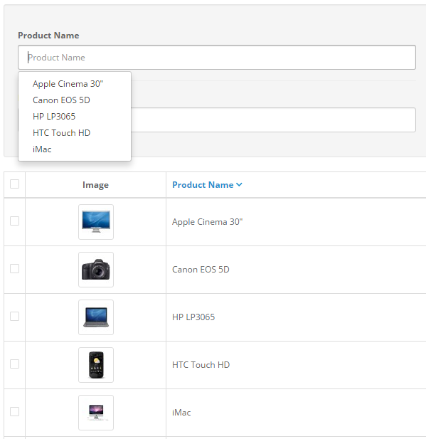Check the HP LP3065 row checkbox
Image resolution: width=426 pixels, height=439 pixels.
(14, 316)
